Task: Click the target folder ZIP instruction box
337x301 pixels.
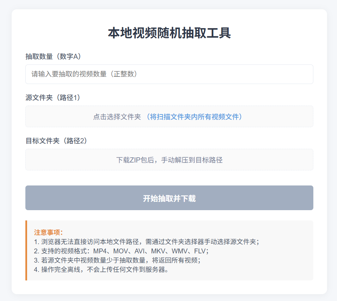Action: pos(169,160)
